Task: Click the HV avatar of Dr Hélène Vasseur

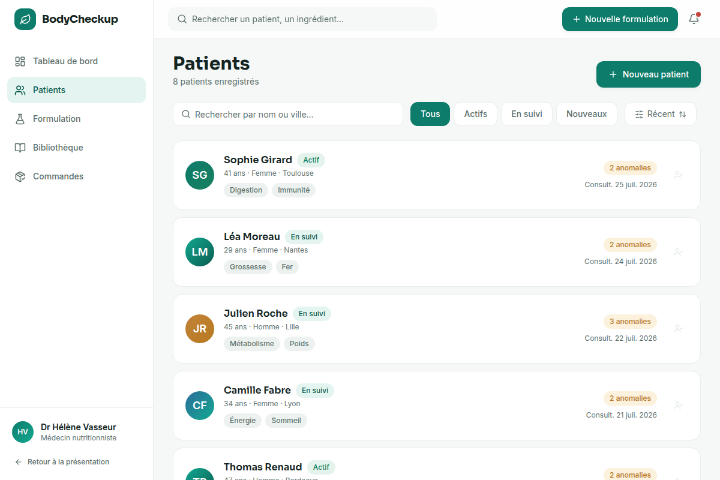Action: tap(23, 432)
